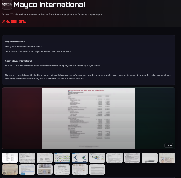Click the paragraph starting 'The compromised dataset'
The height and width of the screenshot is (178, 181).
[88, 77]
